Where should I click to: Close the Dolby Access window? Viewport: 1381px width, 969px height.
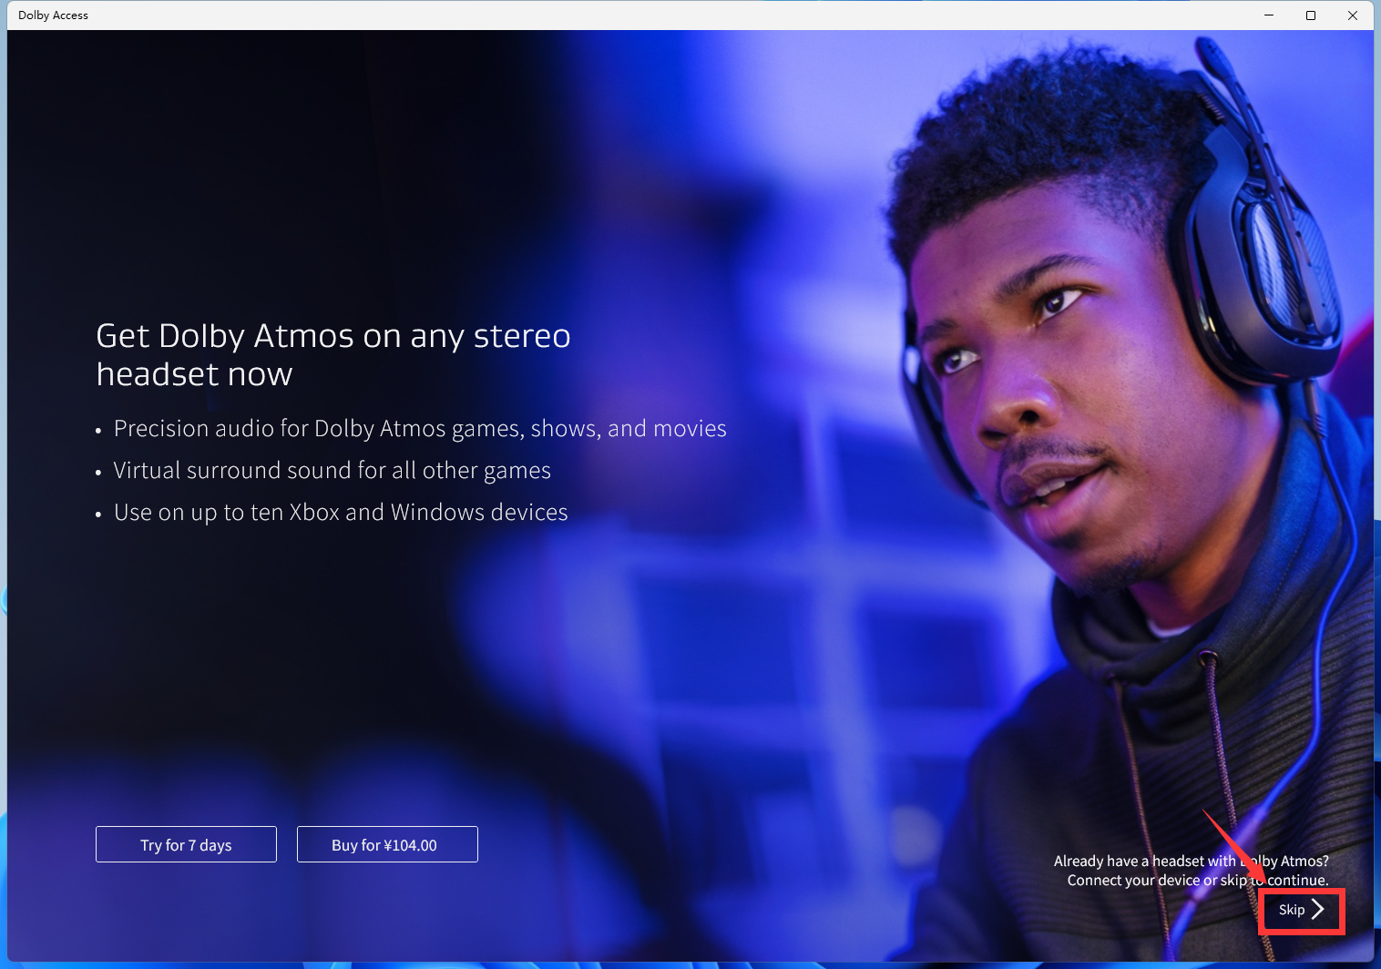(x=1353, y=15)
